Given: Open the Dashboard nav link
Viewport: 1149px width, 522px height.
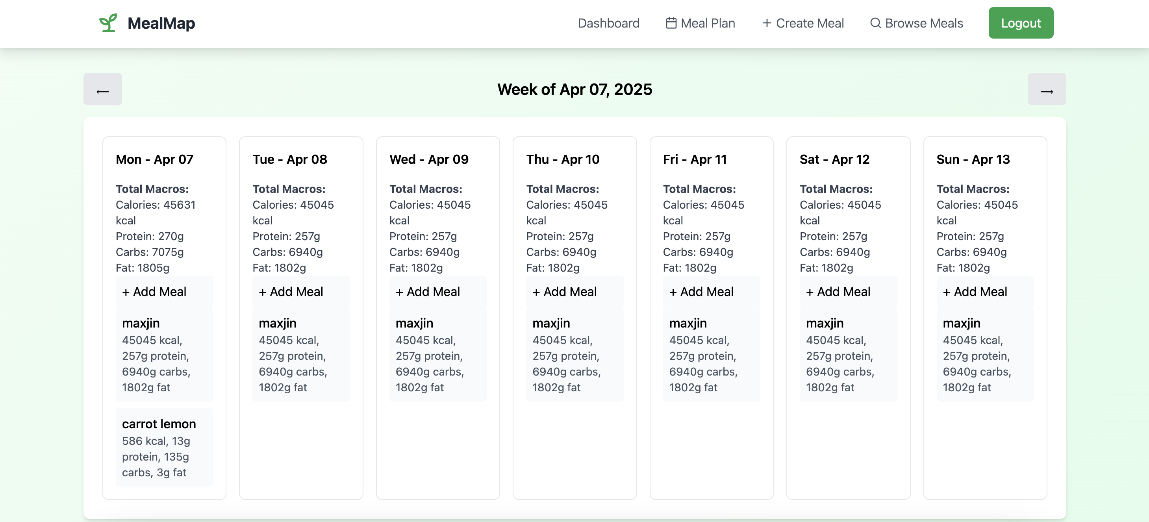Looking at the screenshot, I should coord(608,23).
